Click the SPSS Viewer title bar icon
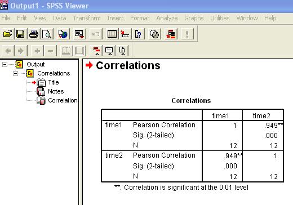 coord(4,5)
